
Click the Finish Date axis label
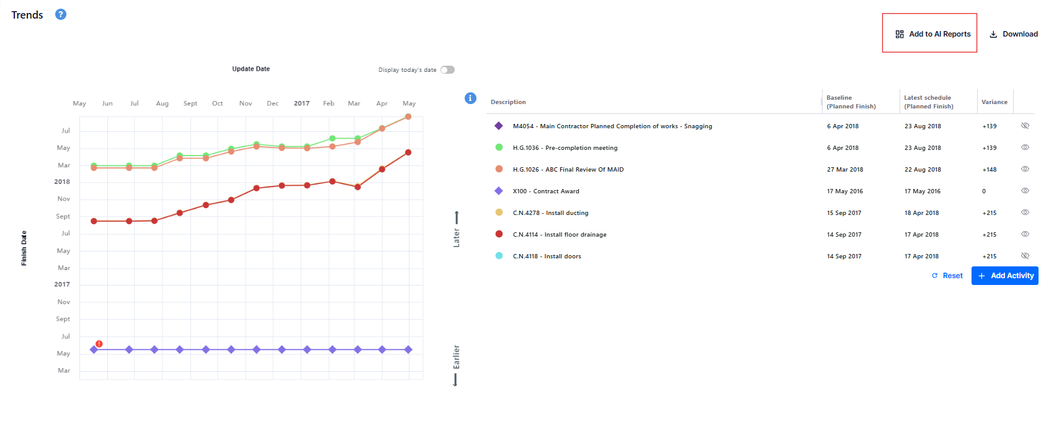click(24, 248)
